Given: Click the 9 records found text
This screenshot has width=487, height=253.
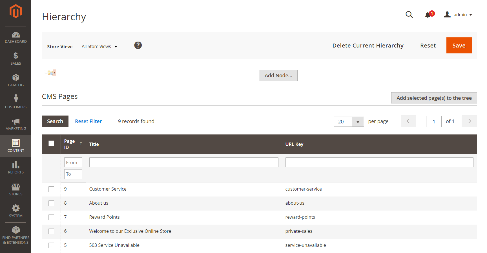Looking at the screenshot, I should click(136, 121).
